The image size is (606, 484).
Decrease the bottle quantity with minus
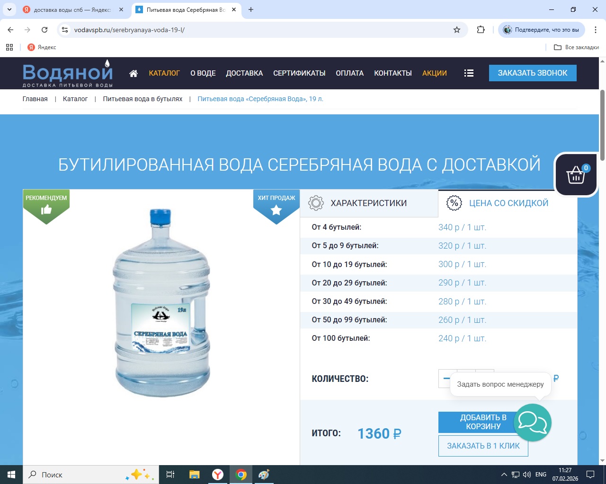pyautogui.click(x=447, y=379)
